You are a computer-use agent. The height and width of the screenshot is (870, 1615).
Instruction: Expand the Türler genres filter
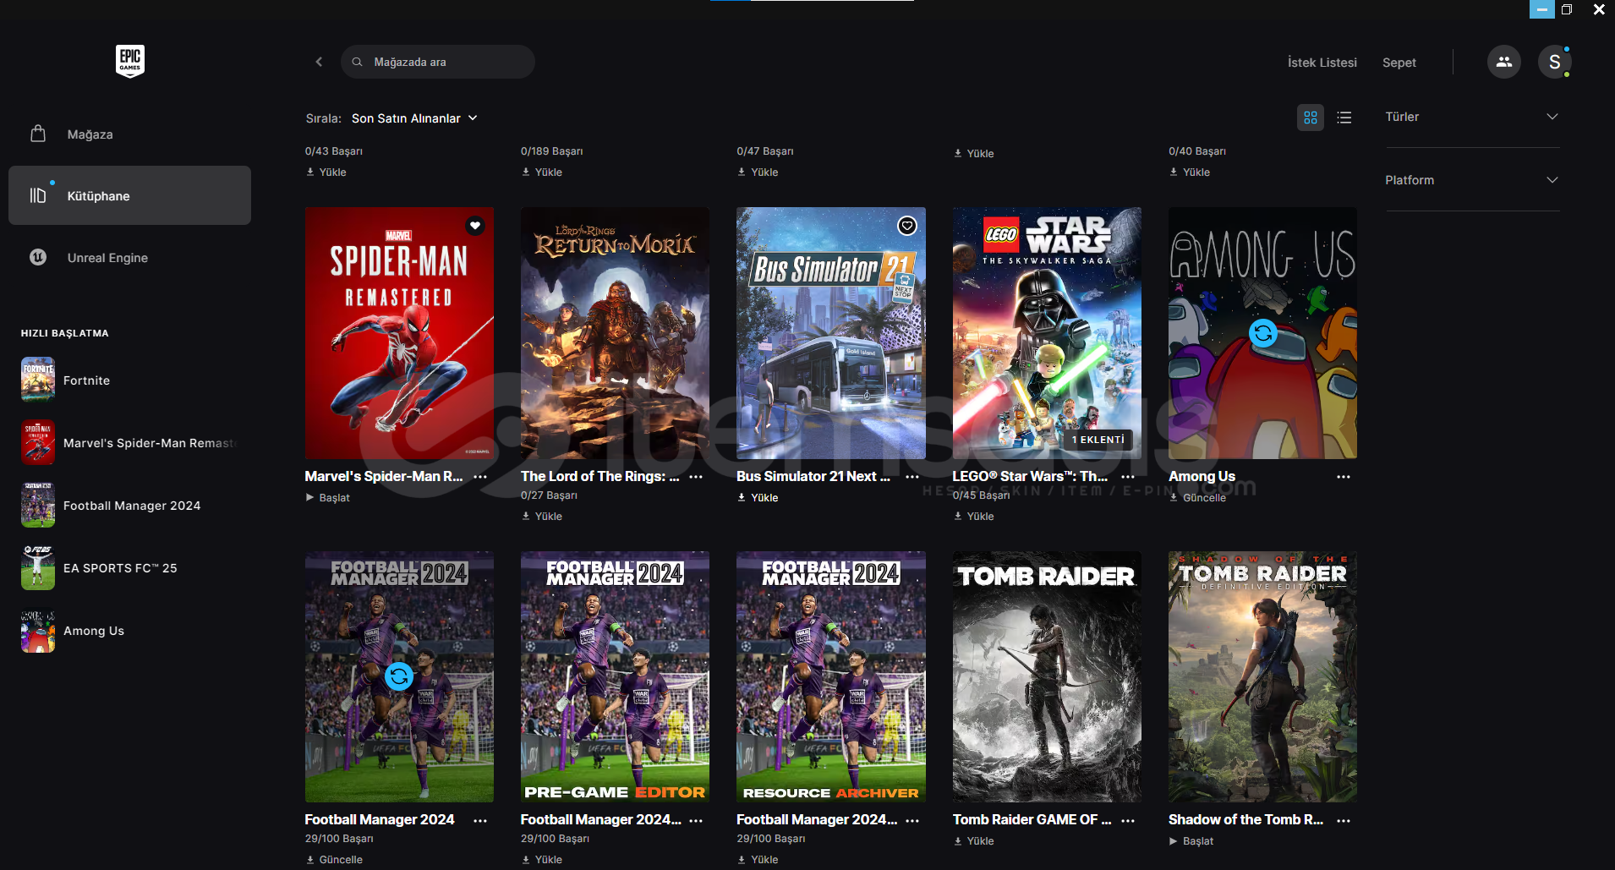coord(1471,117)
